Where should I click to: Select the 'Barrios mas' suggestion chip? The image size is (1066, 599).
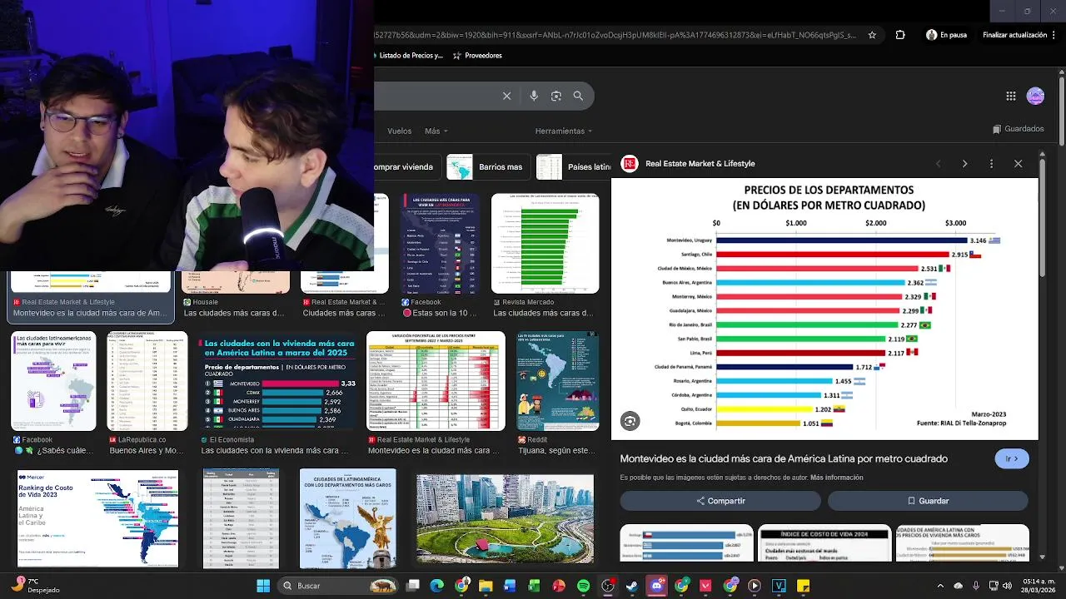[488, 166]
